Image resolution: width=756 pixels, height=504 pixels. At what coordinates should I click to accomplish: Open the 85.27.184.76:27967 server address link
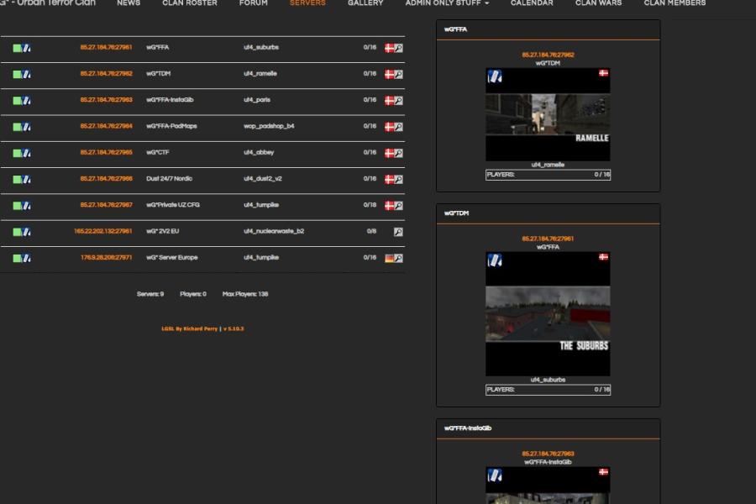[x=106, y=205]
